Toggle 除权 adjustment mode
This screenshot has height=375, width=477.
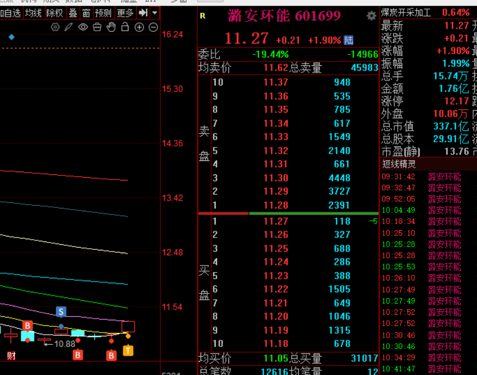coord(55,13)
